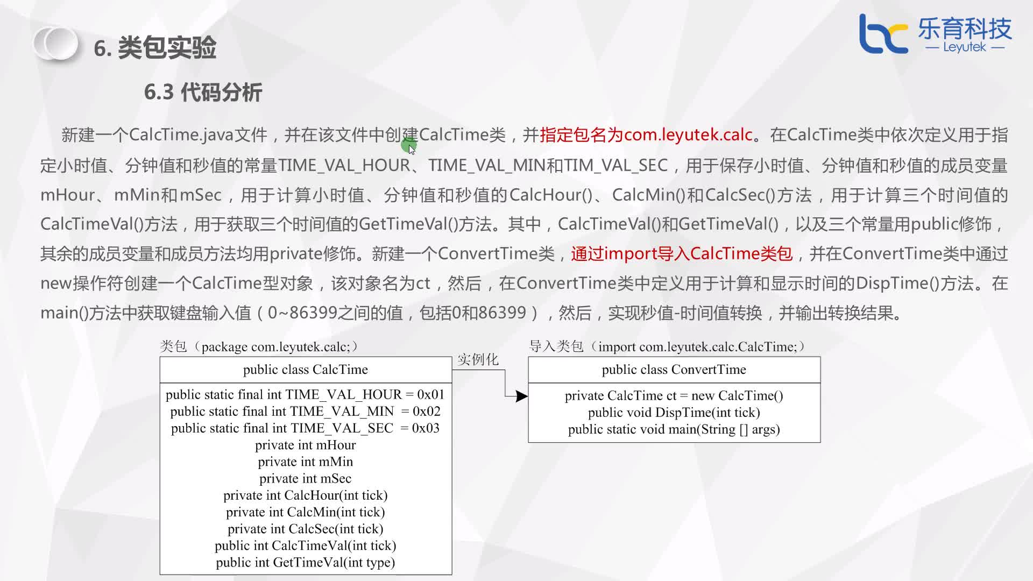The image size is (1033, 581).
Task: Click the 'public class CalcTime' class header button
Action: 305,369
